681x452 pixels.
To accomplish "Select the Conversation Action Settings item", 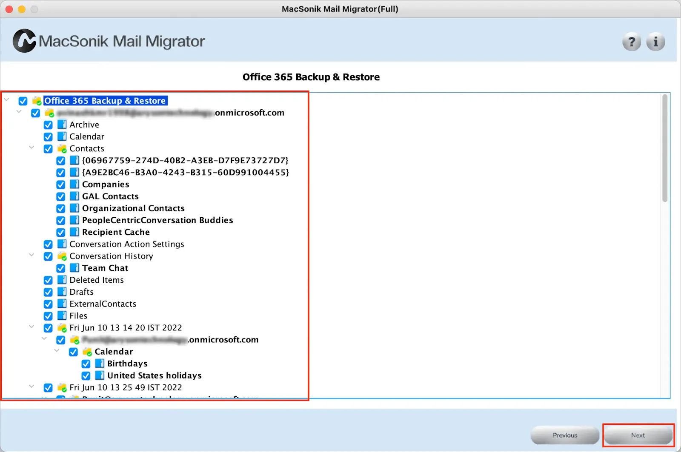I will (x=127, y=244).
